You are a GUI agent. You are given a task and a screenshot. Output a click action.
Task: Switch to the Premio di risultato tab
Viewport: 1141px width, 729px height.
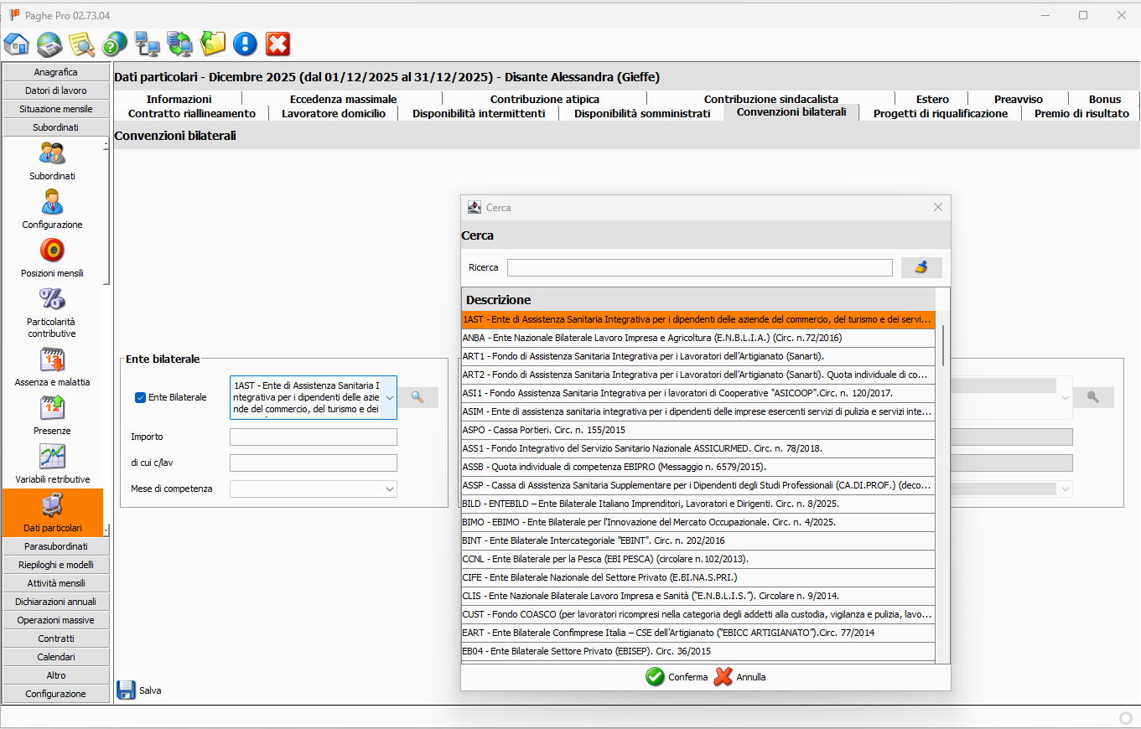point(1081,113)
